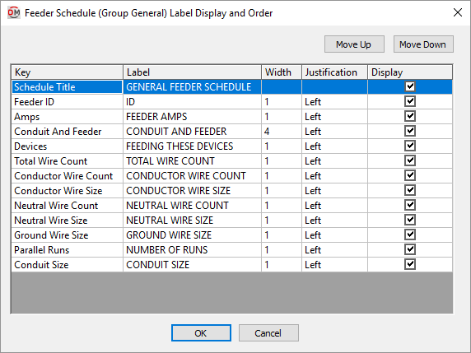The width and height of the screenshot is (471, 353).
Task: Close the Label Display and Order dialog
Action: pos(458,12)
